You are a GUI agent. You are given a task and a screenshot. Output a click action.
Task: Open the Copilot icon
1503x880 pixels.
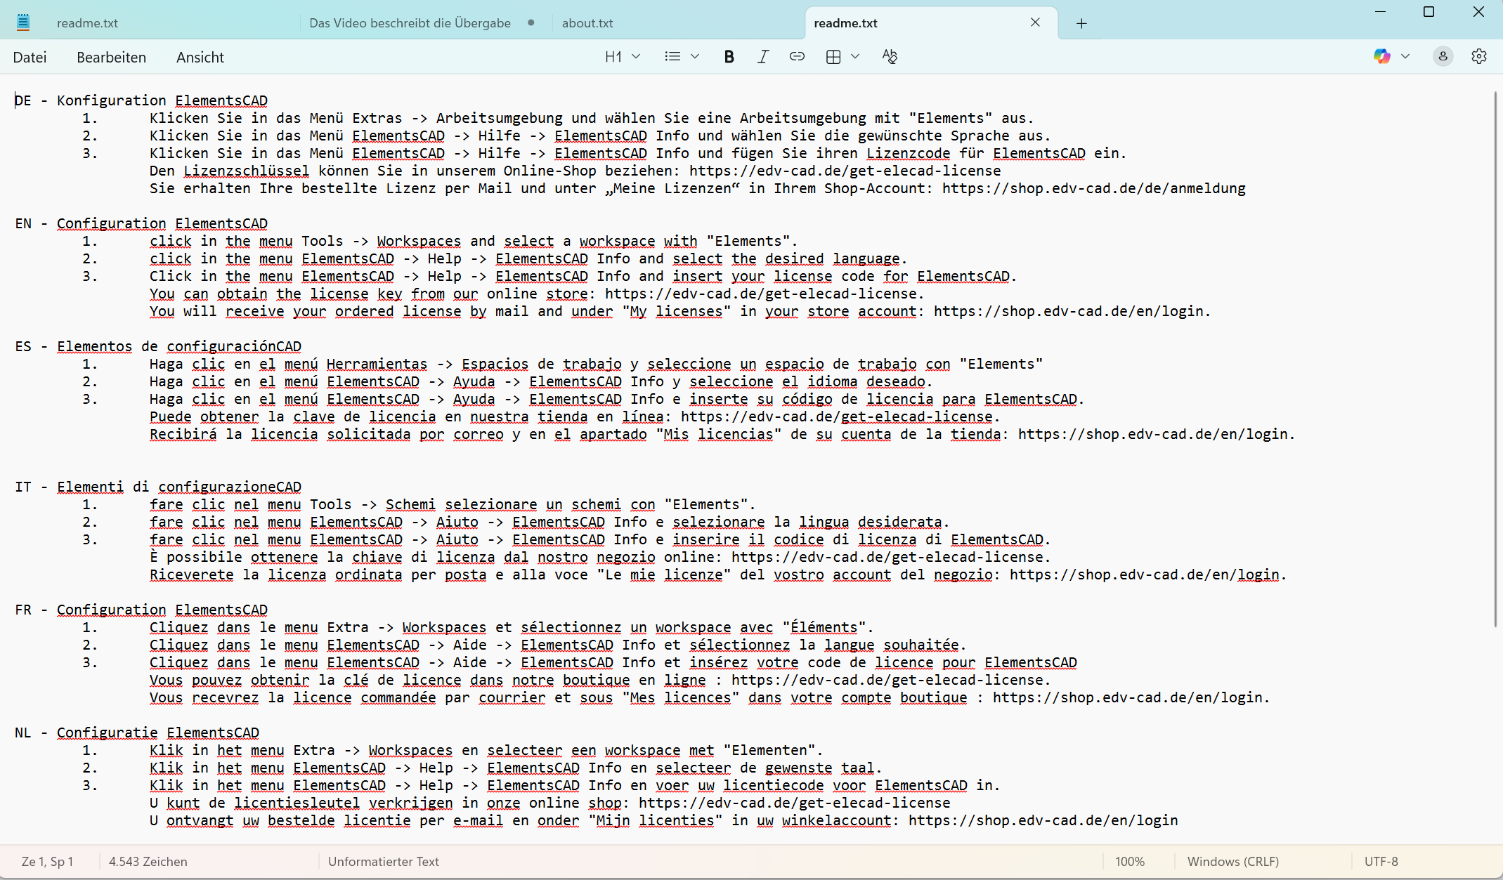(x=1381, y=57)
